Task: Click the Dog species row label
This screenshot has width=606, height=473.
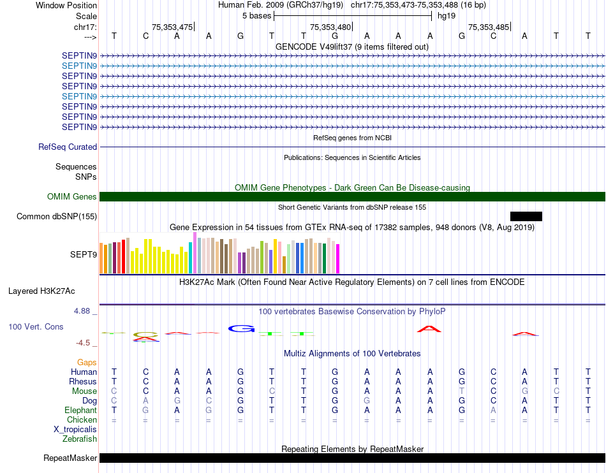Action: coord(90,401)
